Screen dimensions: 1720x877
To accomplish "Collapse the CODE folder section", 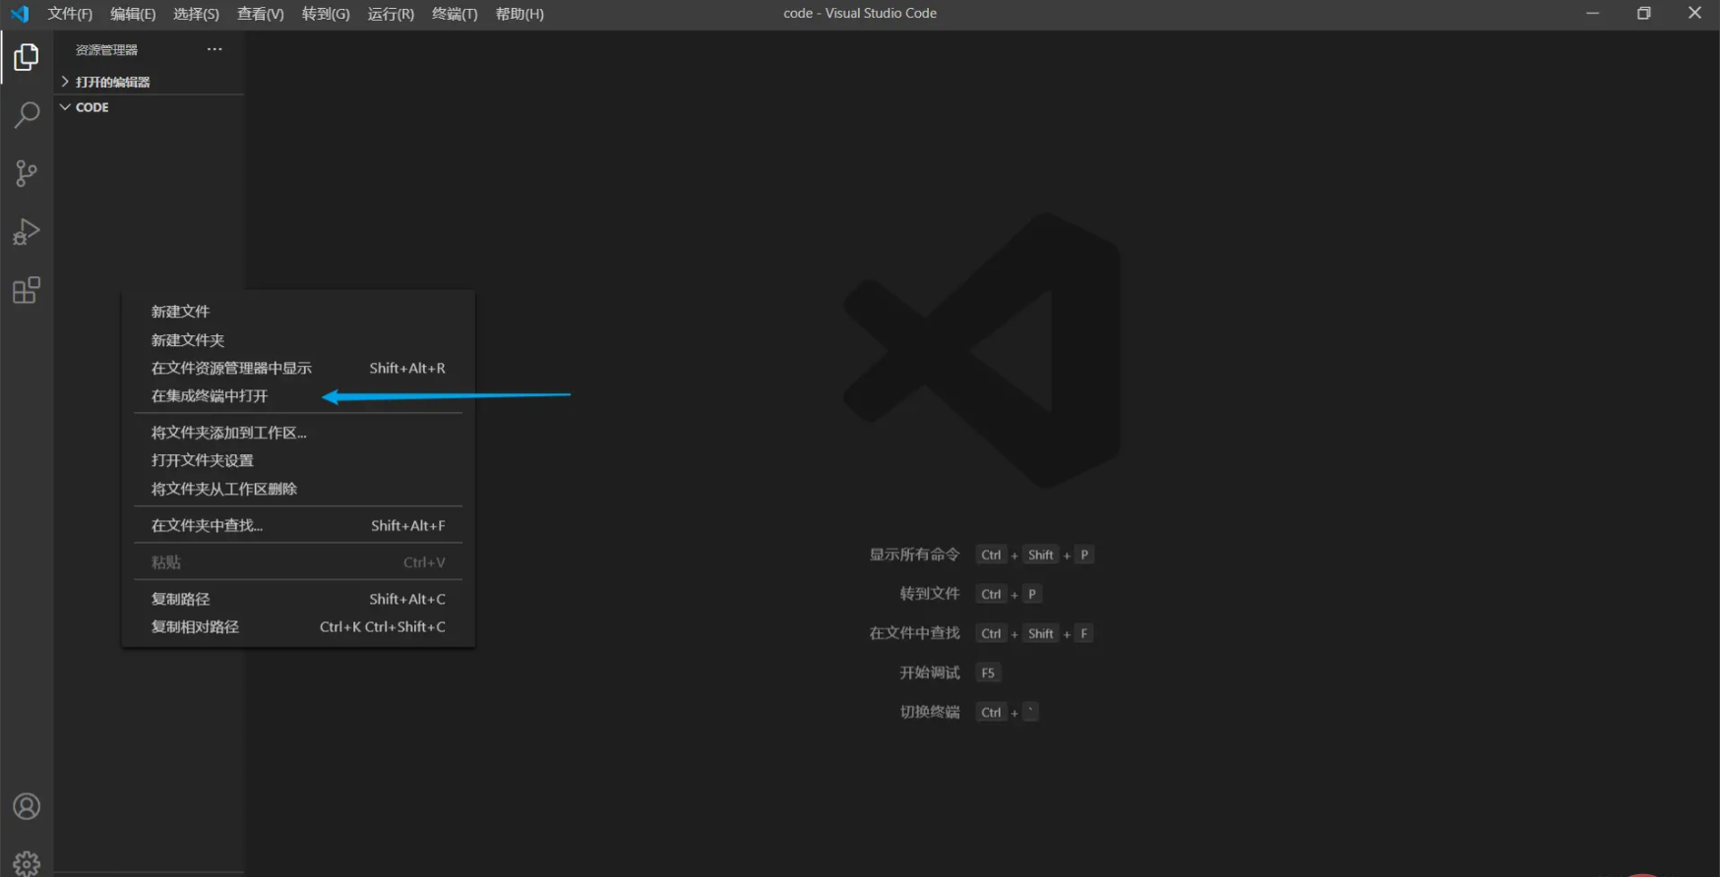I will [x=149, y=107].
